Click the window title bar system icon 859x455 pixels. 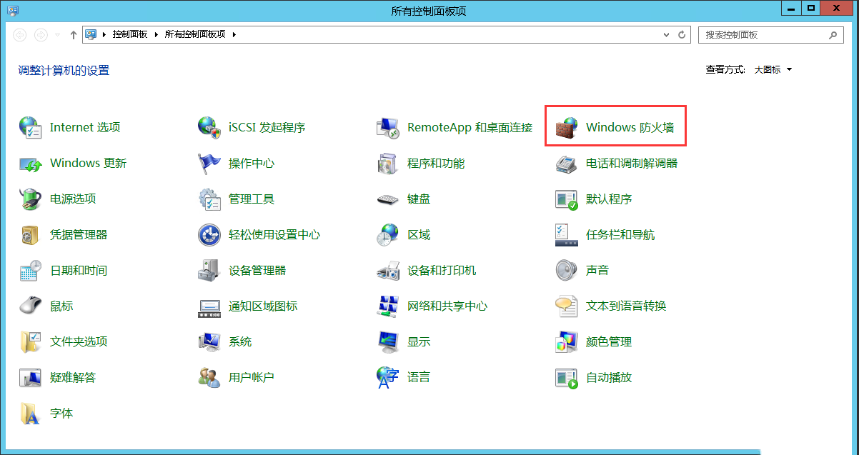pos(13,10)
